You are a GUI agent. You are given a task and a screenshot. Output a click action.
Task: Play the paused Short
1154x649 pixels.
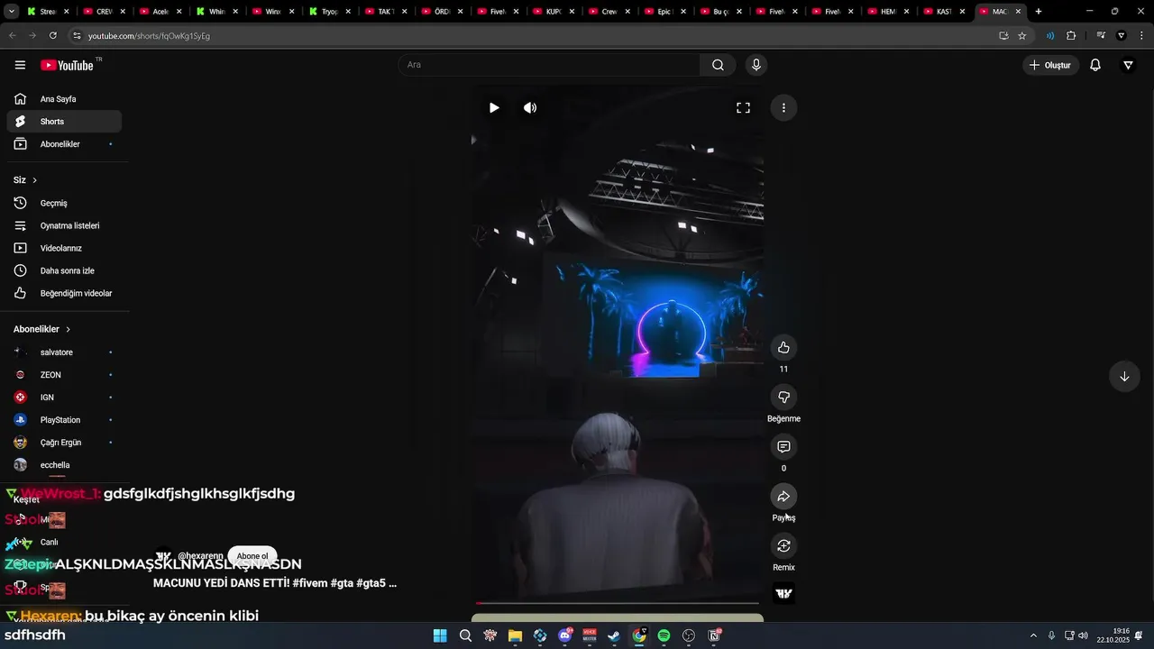(x=494, y=107)
